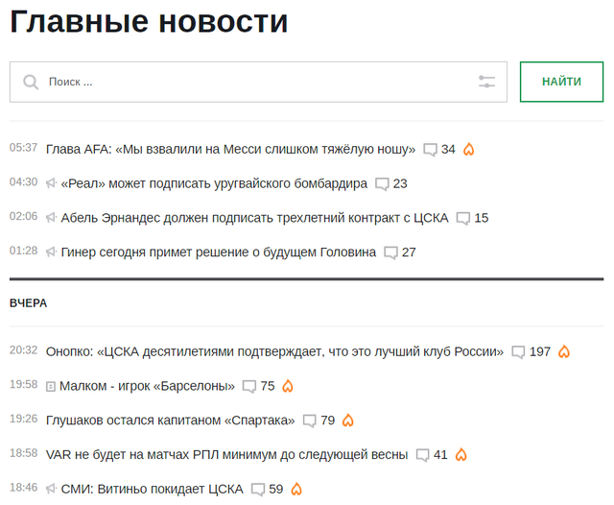Screen dimensions: 614x505
Task: Click comment count 59
Action: click(276, 489)
